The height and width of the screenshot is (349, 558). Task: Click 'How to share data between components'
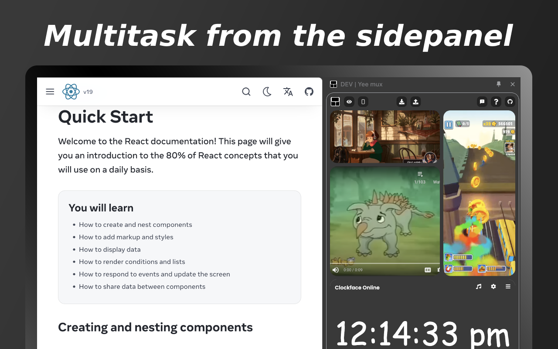point(142,287)
